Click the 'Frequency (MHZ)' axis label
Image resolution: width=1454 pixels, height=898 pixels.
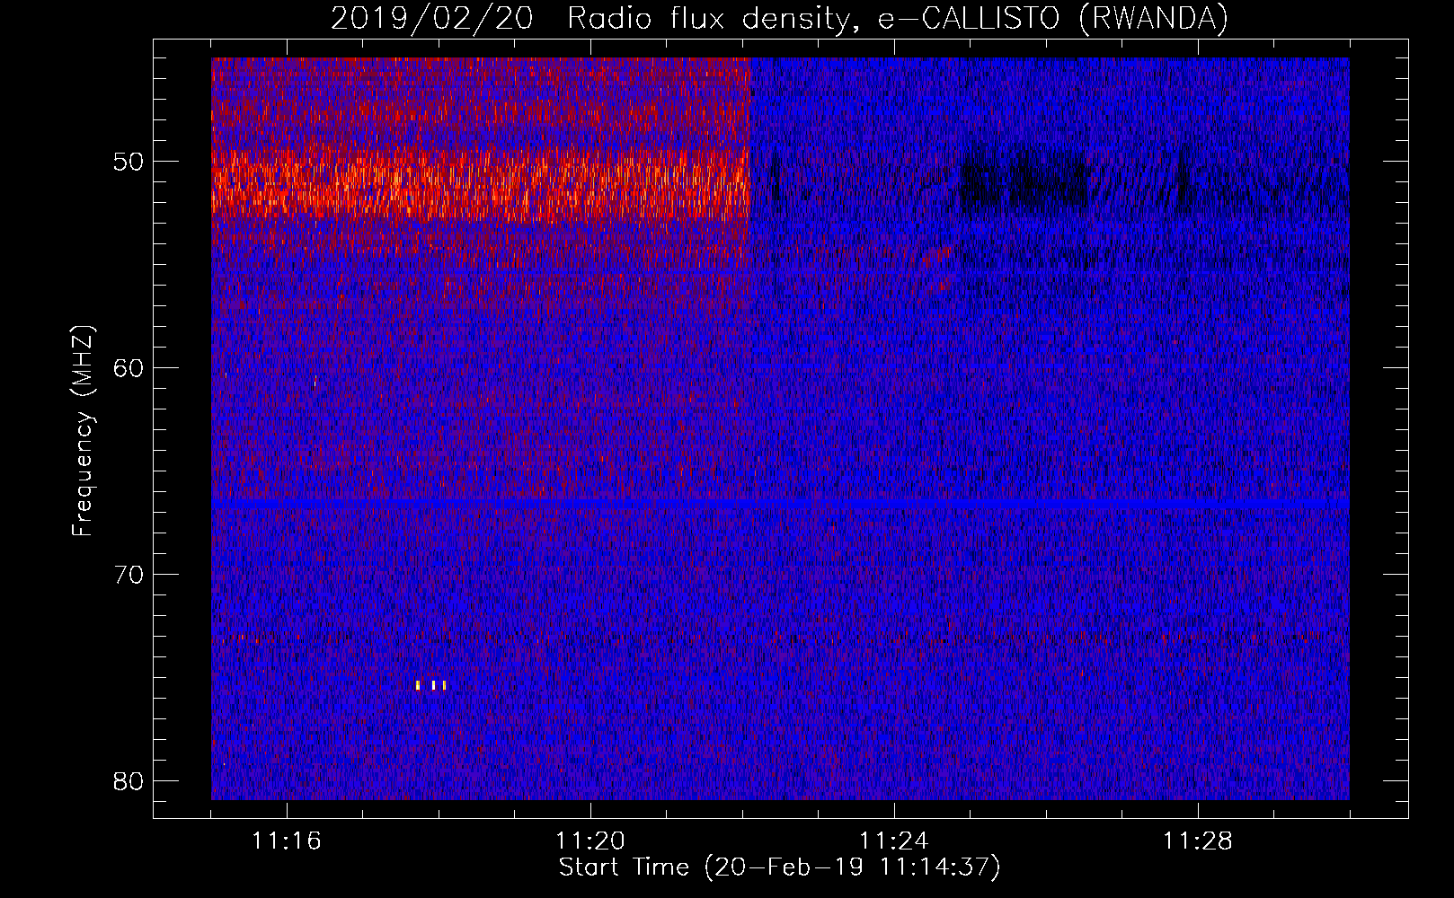pyautogui.click(x=83, y=431)
